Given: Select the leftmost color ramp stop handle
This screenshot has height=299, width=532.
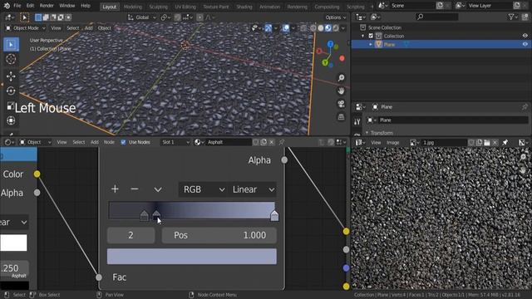Looking at the screenshot, I should [144, 216].
